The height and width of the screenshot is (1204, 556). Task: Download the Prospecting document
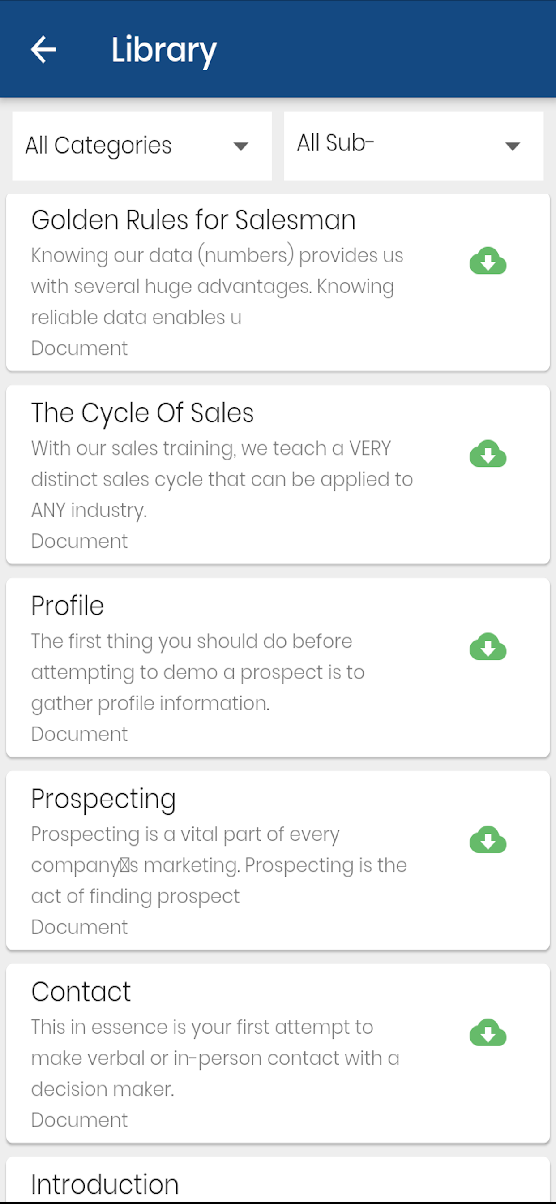click(x=488, y=839)
